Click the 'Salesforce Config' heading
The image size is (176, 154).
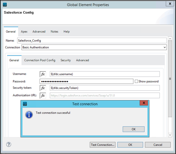click(19, 12)
